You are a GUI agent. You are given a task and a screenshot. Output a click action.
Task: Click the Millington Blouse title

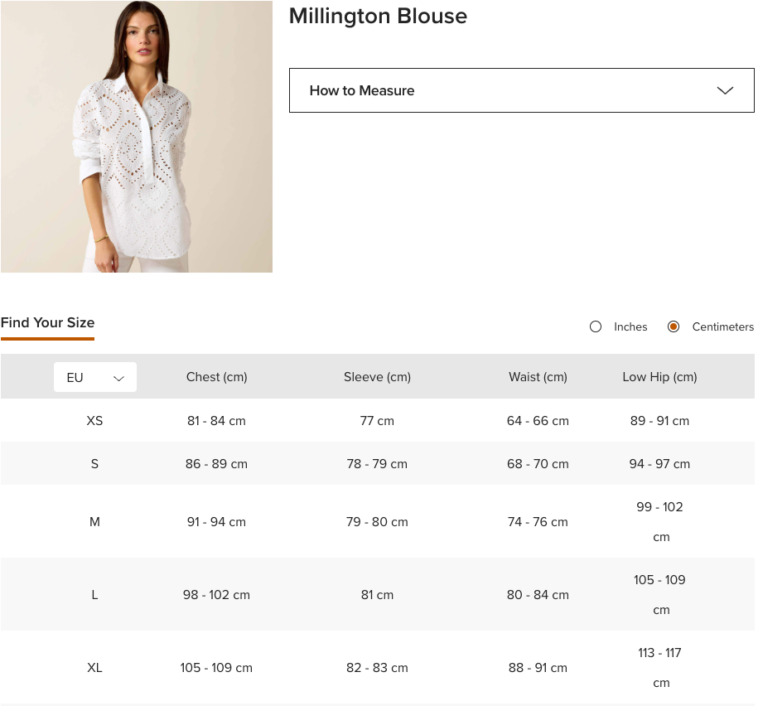click(378, 17)
